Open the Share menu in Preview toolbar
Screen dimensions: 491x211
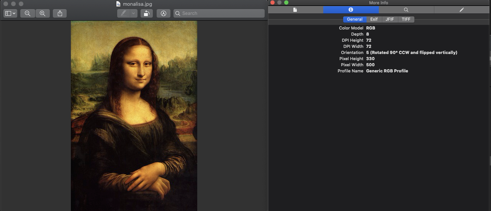[x=60, y=13]
